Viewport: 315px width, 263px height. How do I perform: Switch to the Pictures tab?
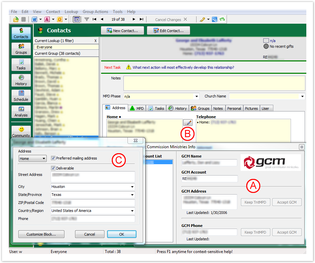[251, 108]
